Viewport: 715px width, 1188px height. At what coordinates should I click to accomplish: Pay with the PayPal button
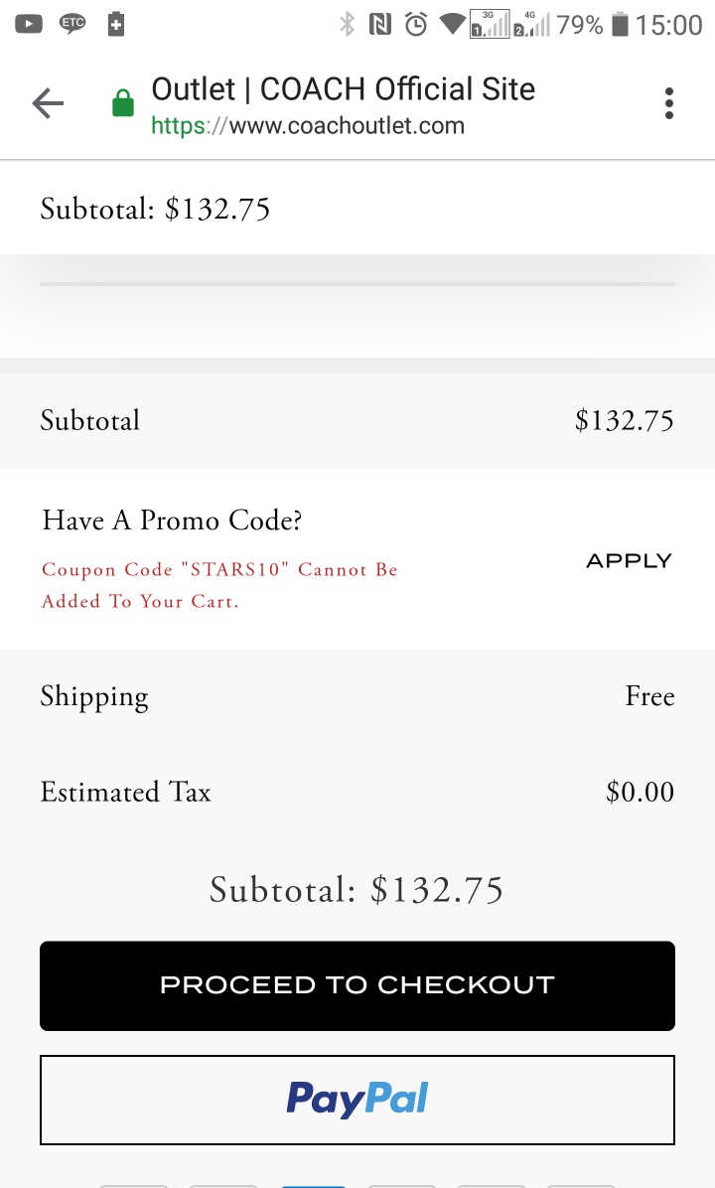(357, 1100)
